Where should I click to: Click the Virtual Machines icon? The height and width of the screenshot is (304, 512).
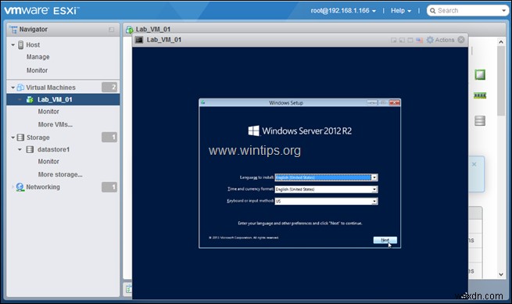tap(20, 88)
